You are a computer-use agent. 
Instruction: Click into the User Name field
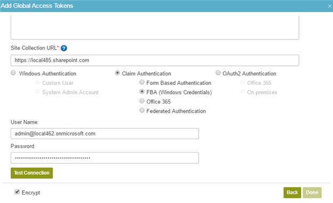(105, 133)
